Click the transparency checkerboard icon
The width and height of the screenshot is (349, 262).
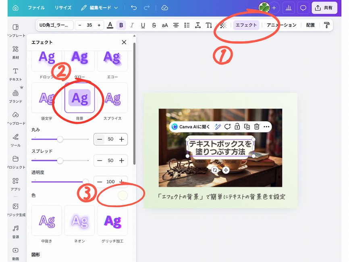(223, 25)
